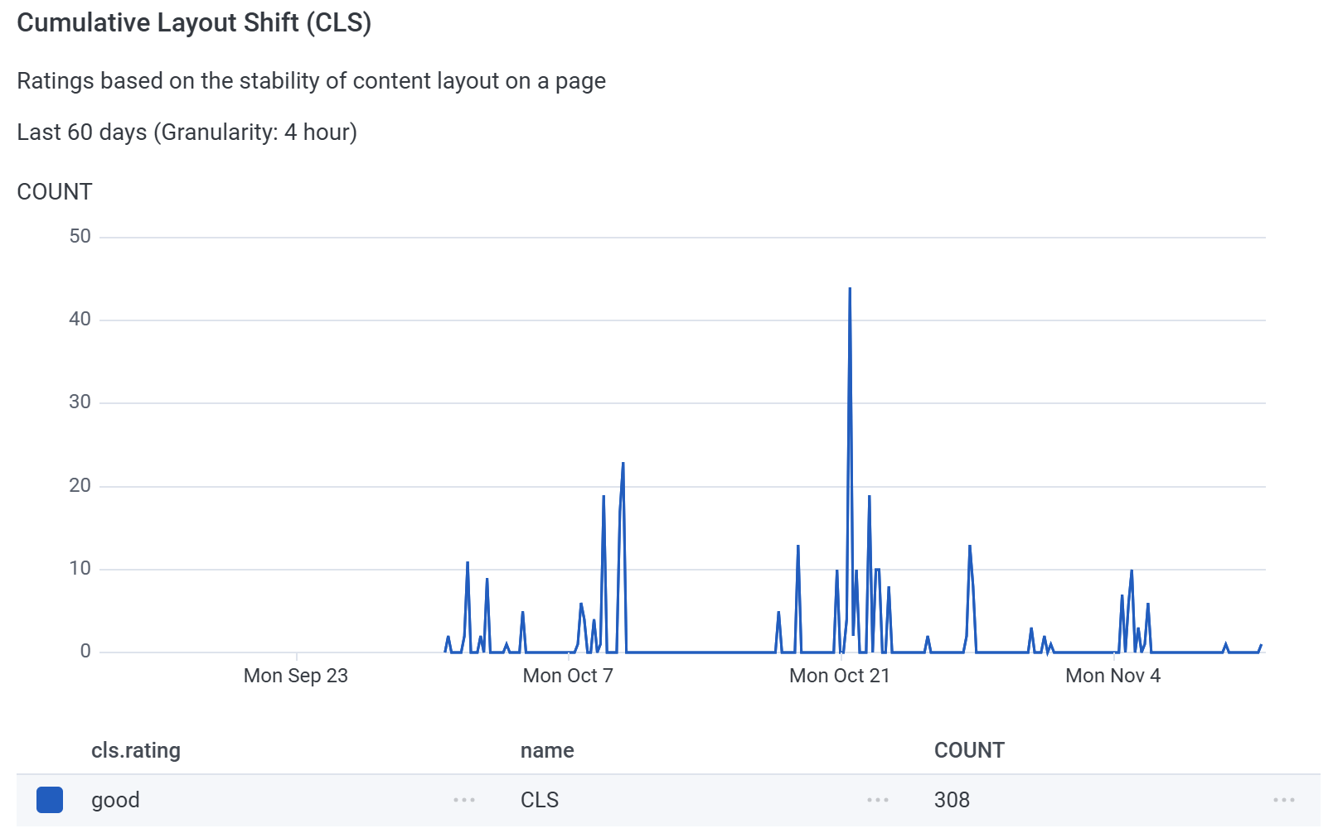The width and height of the screenshot is (1333, 833).
Task: Click the blue good rating color swatch
Action: 50,800
